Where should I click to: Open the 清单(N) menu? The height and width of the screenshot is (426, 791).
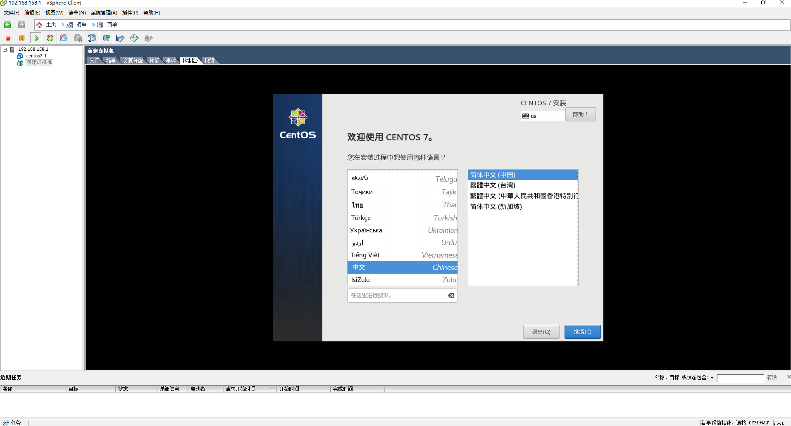coord(77,13)
